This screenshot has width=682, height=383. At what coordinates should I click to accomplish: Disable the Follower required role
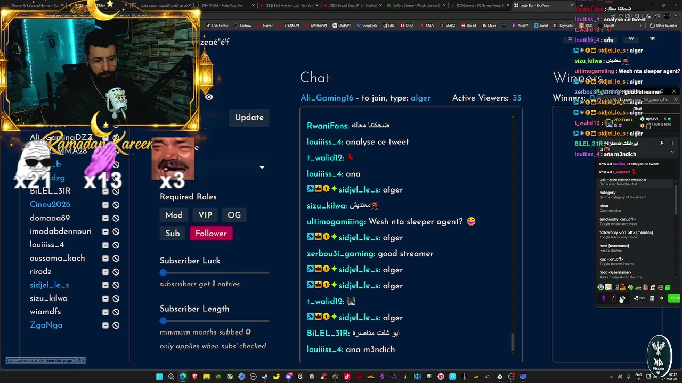[211, 234]
